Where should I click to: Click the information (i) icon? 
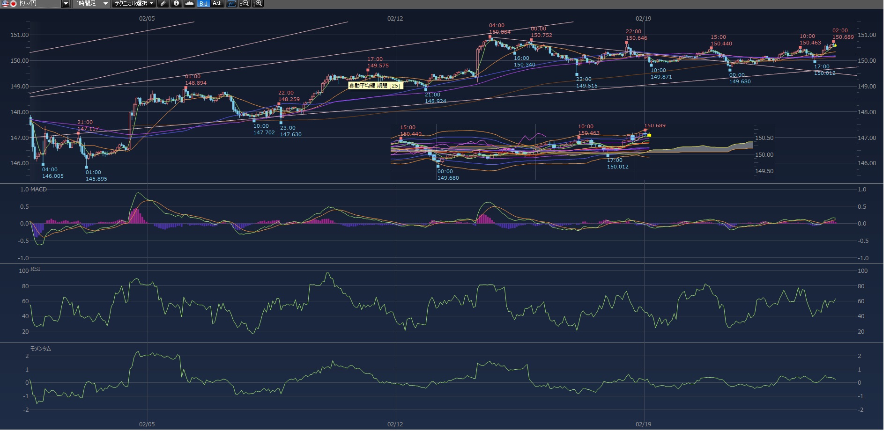[176, 4]
